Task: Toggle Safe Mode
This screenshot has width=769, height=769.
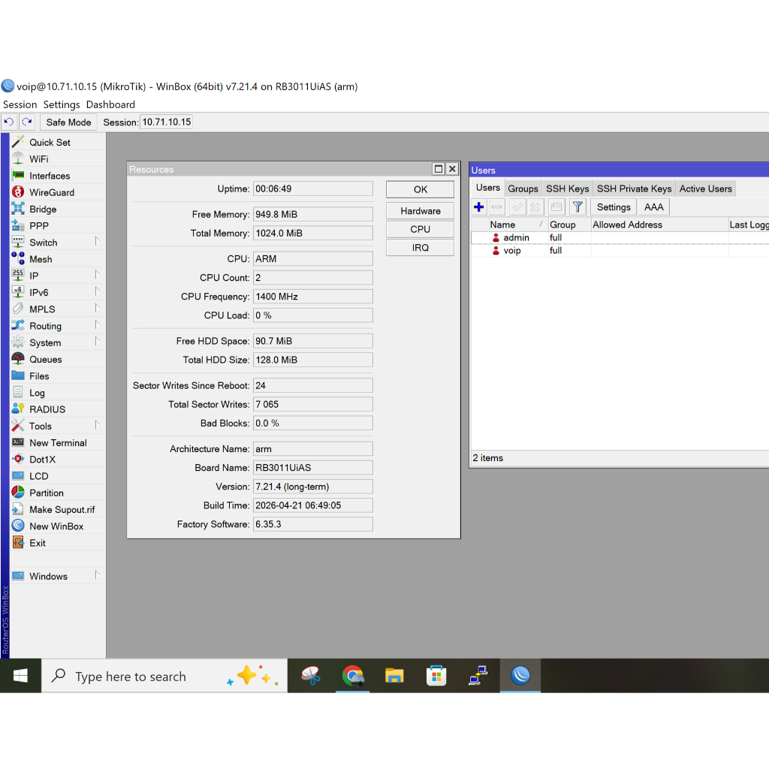Action: tap(68, 122)
